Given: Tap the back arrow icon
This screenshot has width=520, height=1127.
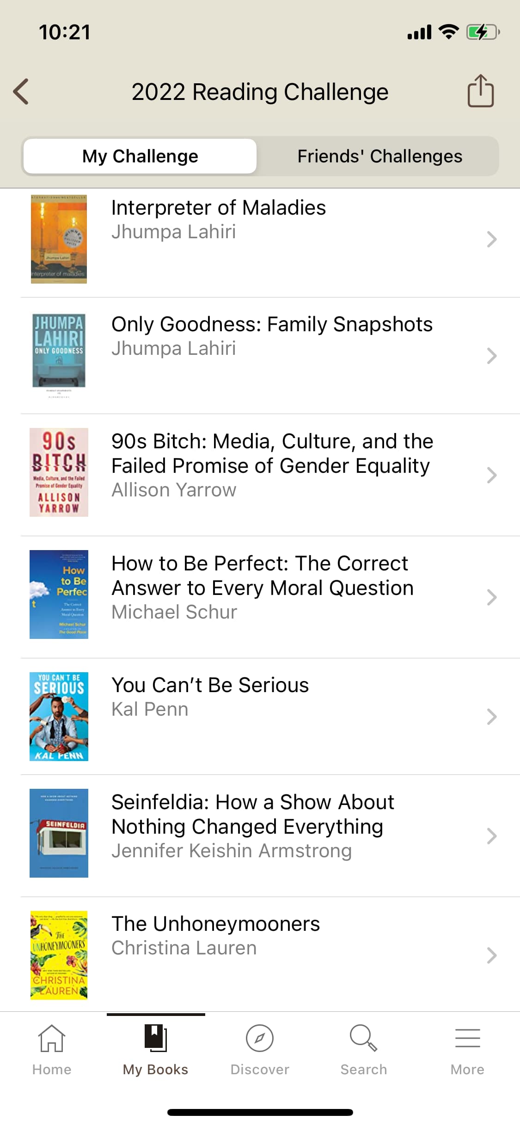Looking at the screenshot, I should pos(21,92).
